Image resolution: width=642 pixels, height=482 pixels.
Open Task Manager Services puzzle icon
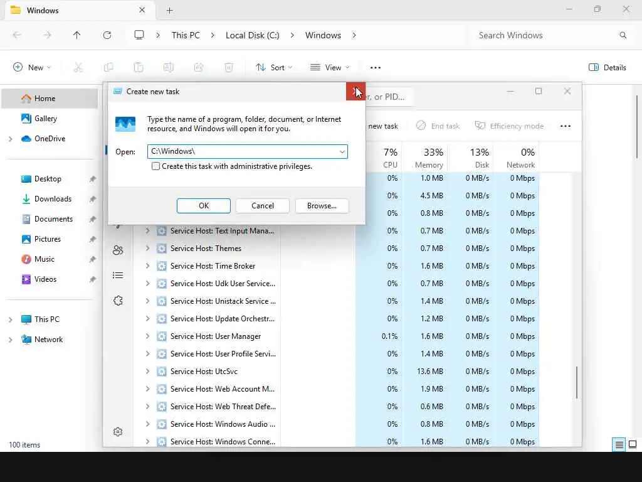coord(118,301)
